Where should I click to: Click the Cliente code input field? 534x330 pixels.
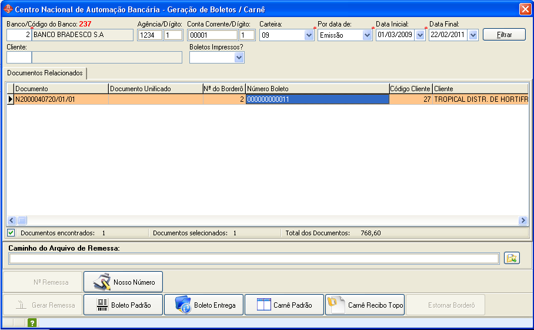pyautogui.click(x=19, y=58)
